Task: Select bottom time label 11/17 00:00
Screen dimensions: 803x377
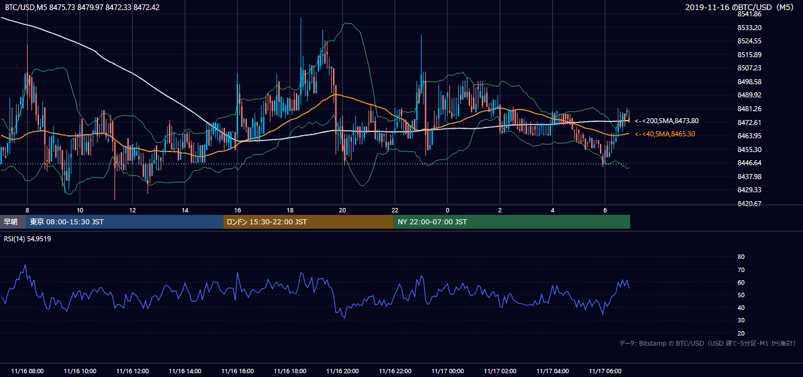Action: pyautogui.click(x=447, y=371)
